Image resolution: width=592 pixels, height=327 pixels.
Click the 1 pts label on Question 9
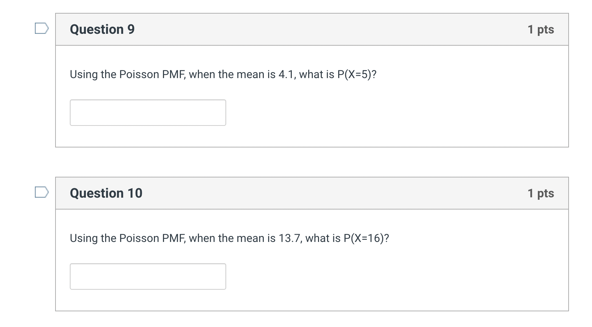[x=541, y=29]
